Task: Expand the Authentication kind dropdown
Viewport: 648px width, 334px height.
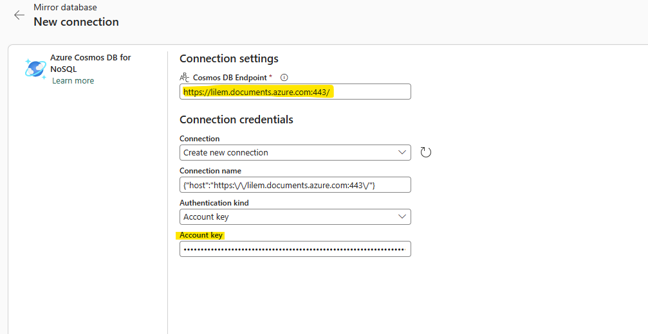Action: [x=295, y=217]
